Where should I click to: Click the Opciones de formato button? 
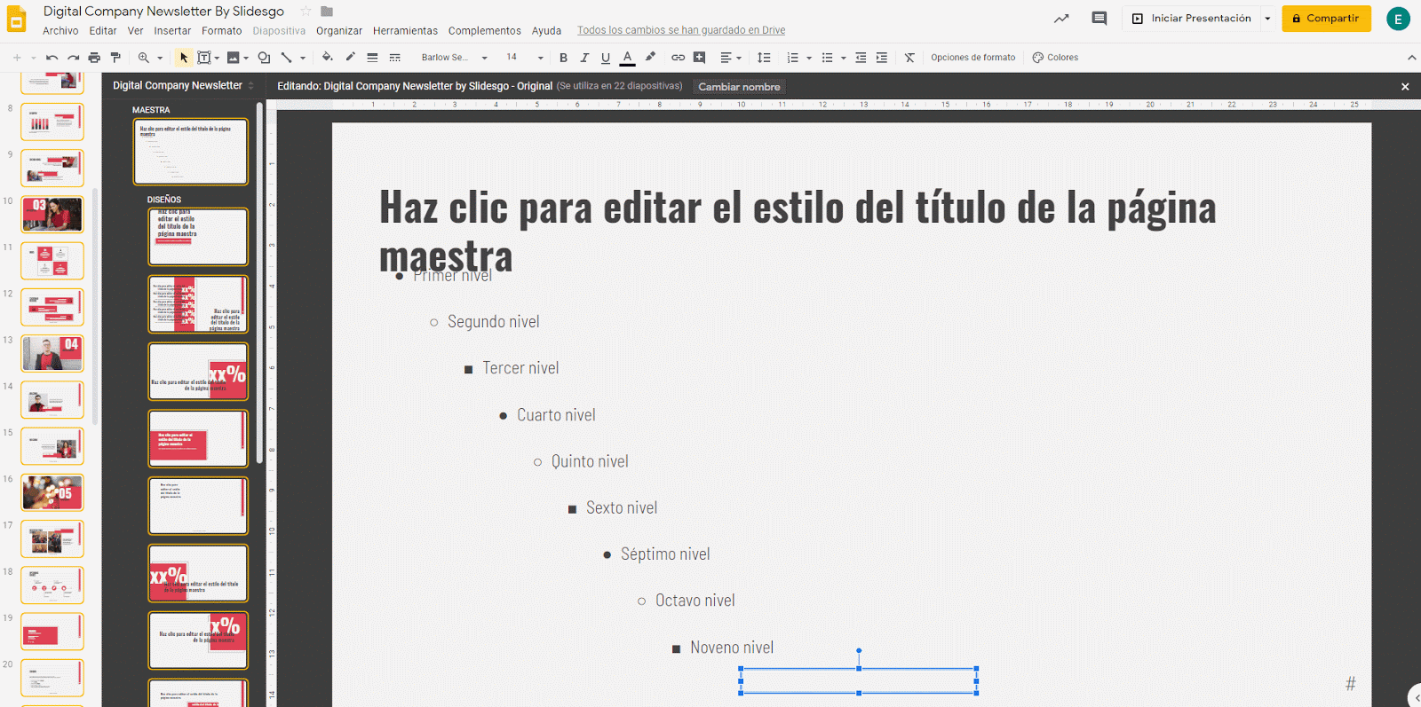click(x=972, y=58)
